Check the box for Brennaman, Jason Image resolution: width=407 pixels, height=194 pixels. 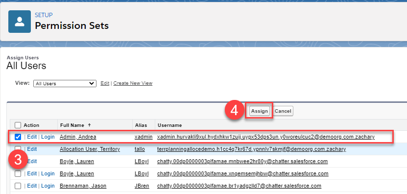[x=18, y=186]
